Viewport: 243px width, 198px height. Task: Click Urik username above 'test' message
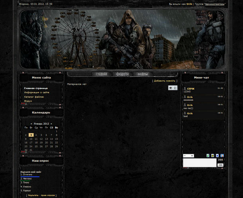point(190,114)
